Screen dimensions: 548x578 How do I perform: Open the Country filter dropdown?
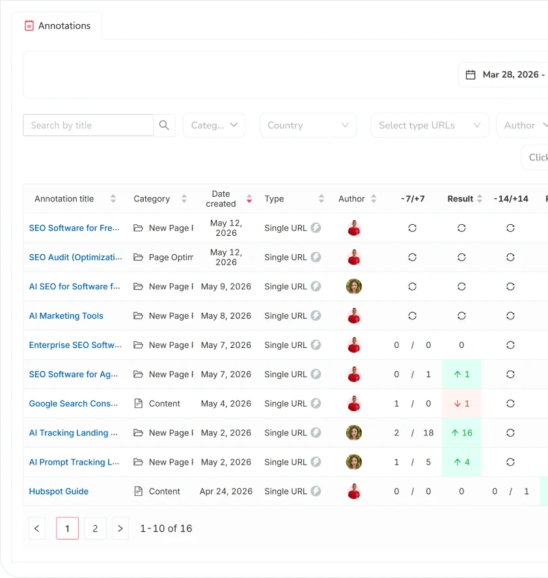(308, 125)
